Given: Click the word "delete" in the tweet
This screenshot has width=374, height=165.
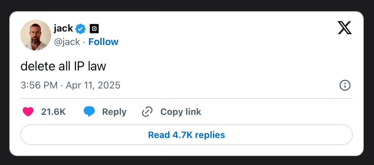Looking at the screenshot, I should tap(36, 66).
